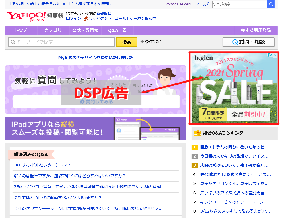
Task: Open My知恵袋のデザインを変更いたしました notice
Action: coord(95,58)
